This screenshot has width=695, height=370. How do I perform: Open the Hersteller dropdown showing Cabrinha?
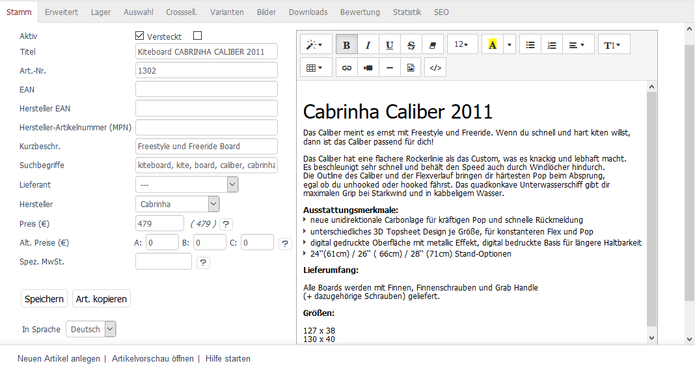click(178, 204)
